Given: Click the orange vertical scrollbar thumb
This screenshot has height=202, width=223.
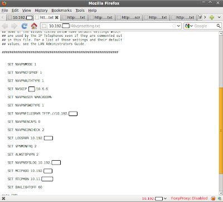Looking at the screenshot, I should pyautogui.click(x=221, y=131).
